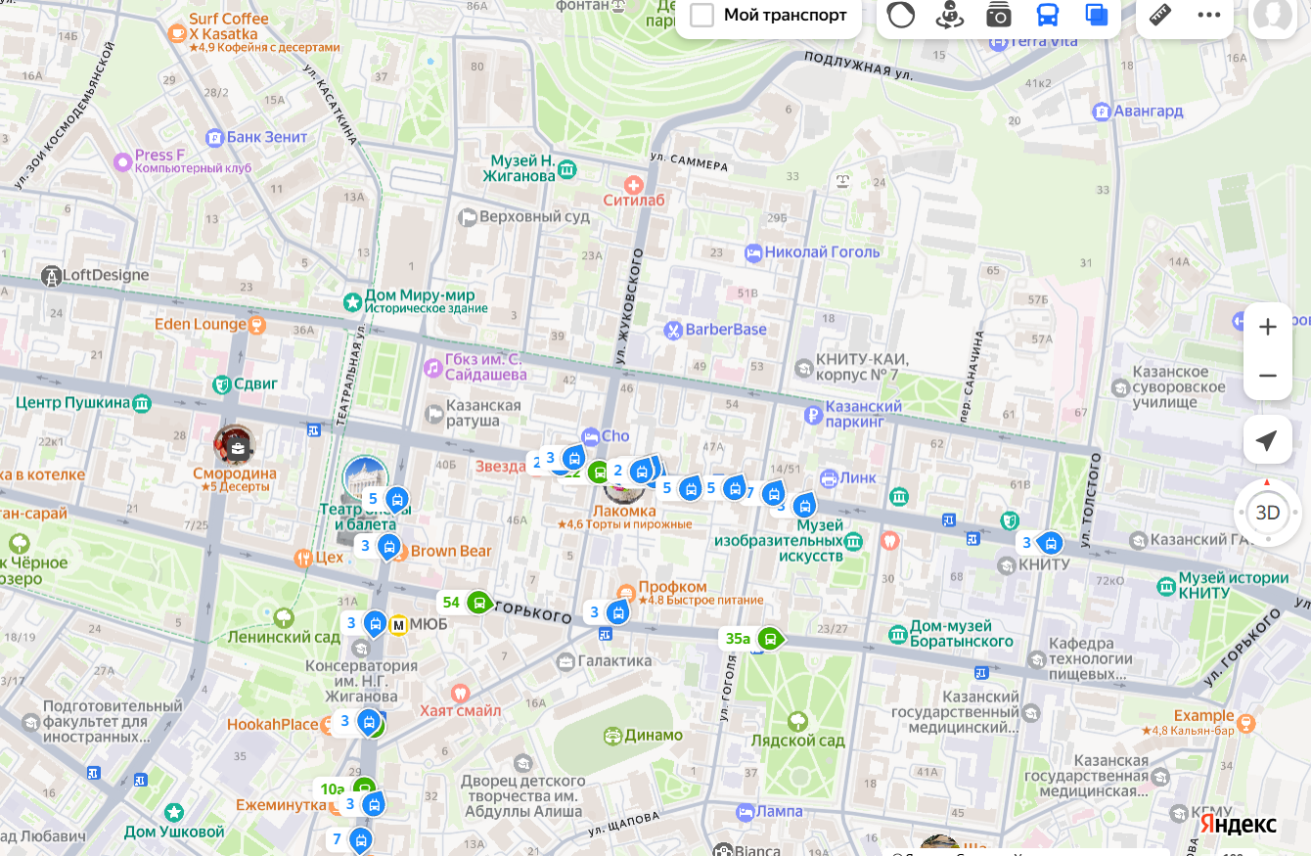Click the my location arrow button
The width and height of the screenshot is (1311, 856).
tap(1267, 440)
